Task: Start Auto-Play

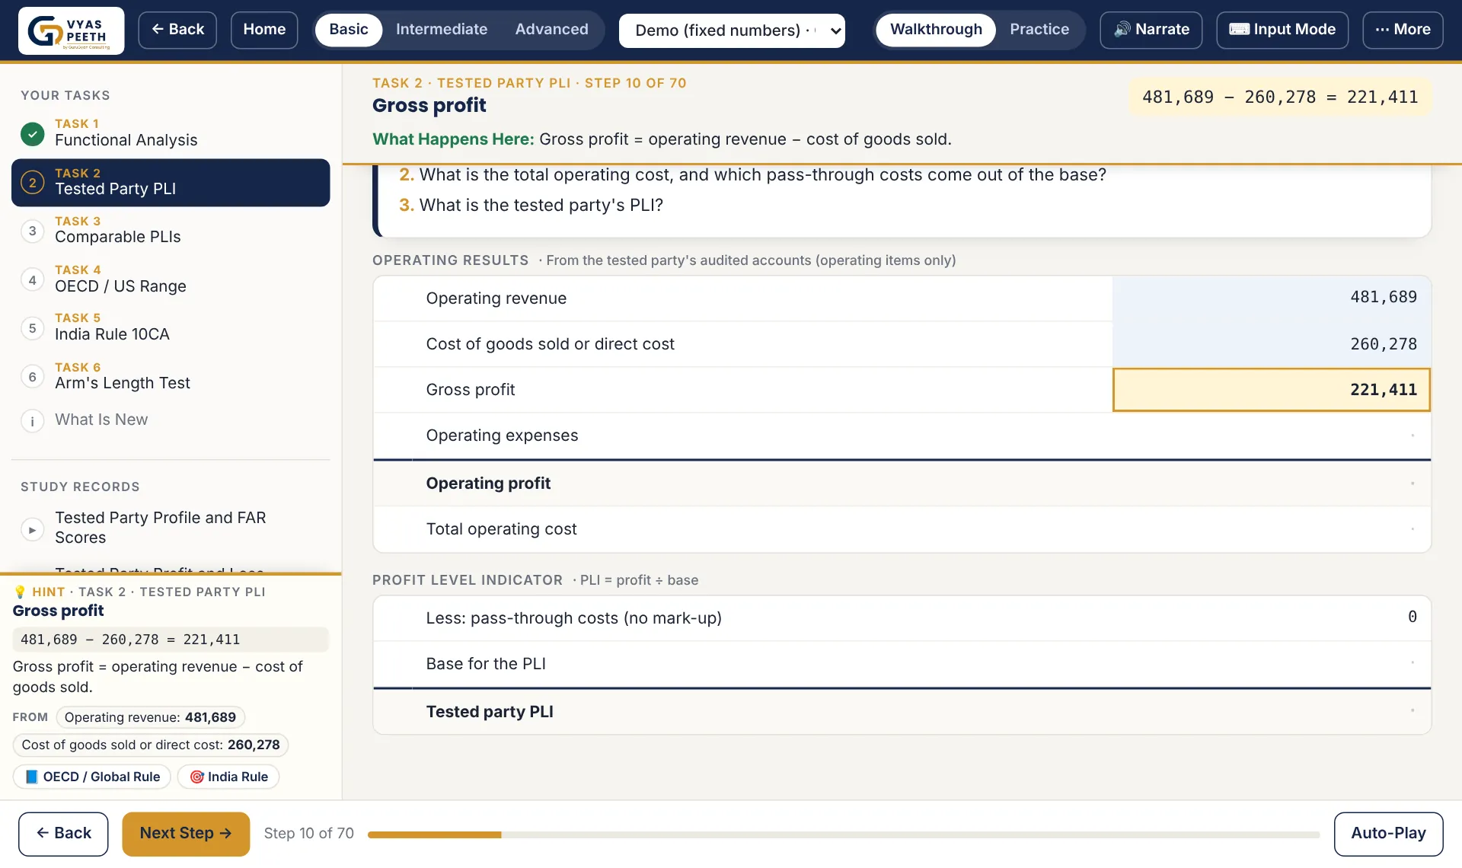Action: (x=1388, y=834)
